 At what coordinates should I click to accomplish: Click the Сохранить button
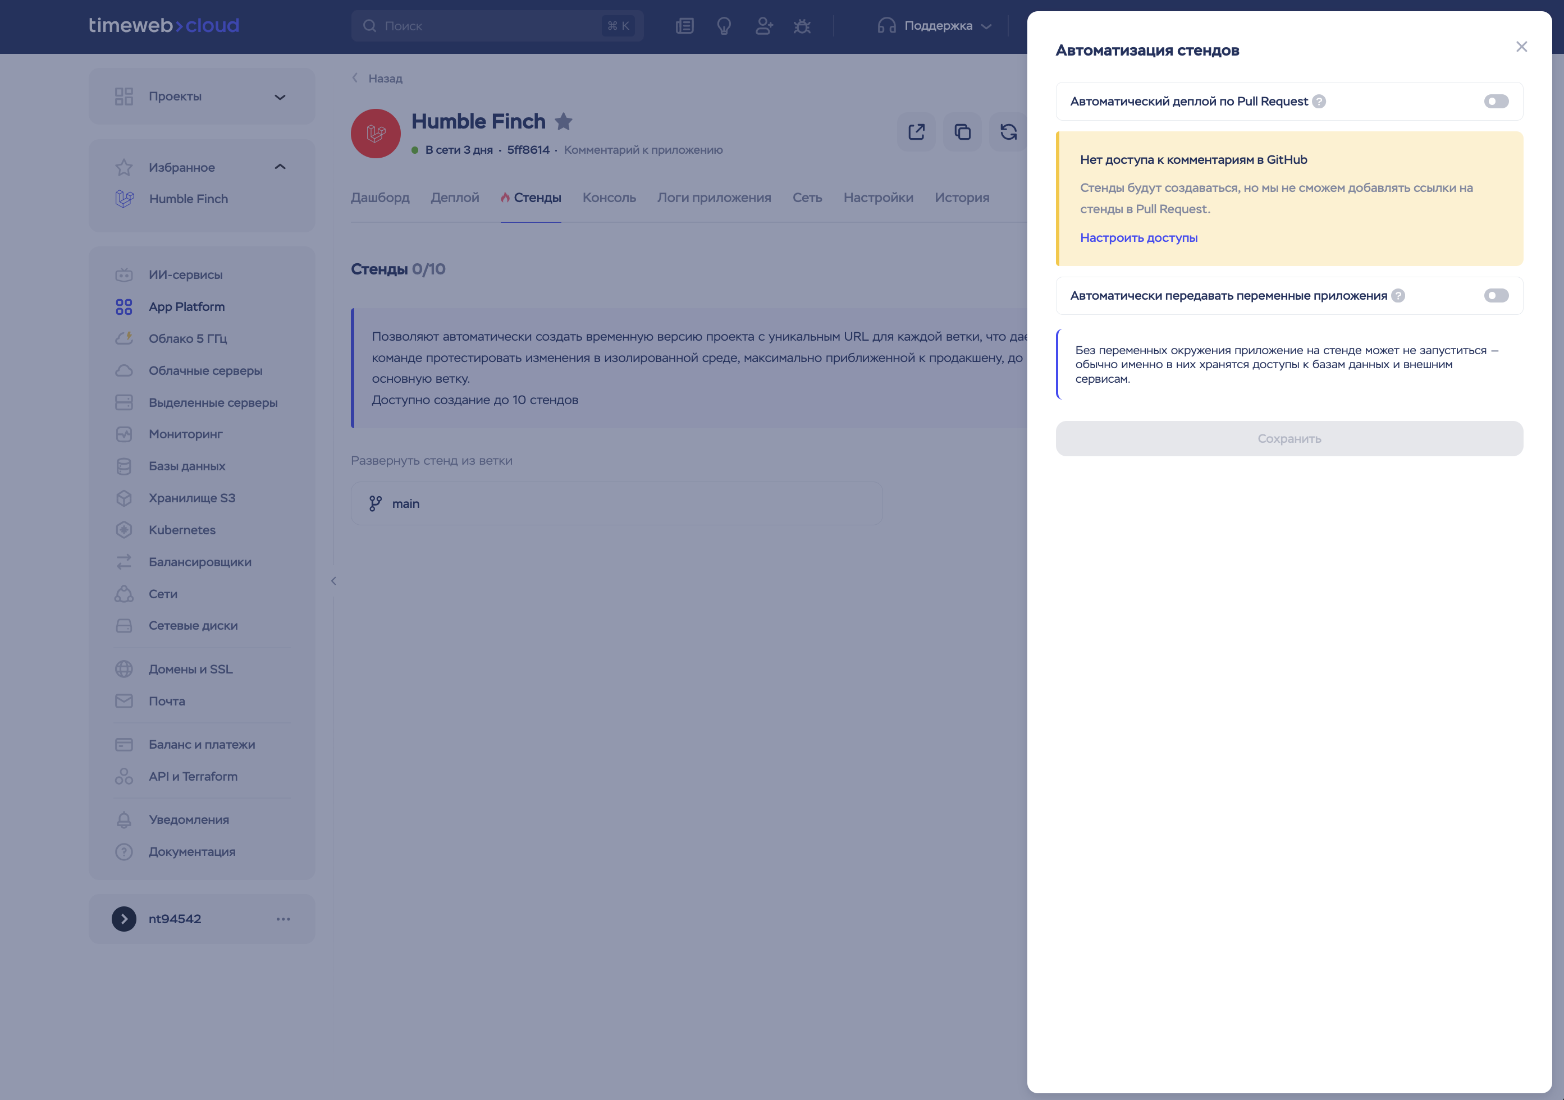tap(1289, 439)
